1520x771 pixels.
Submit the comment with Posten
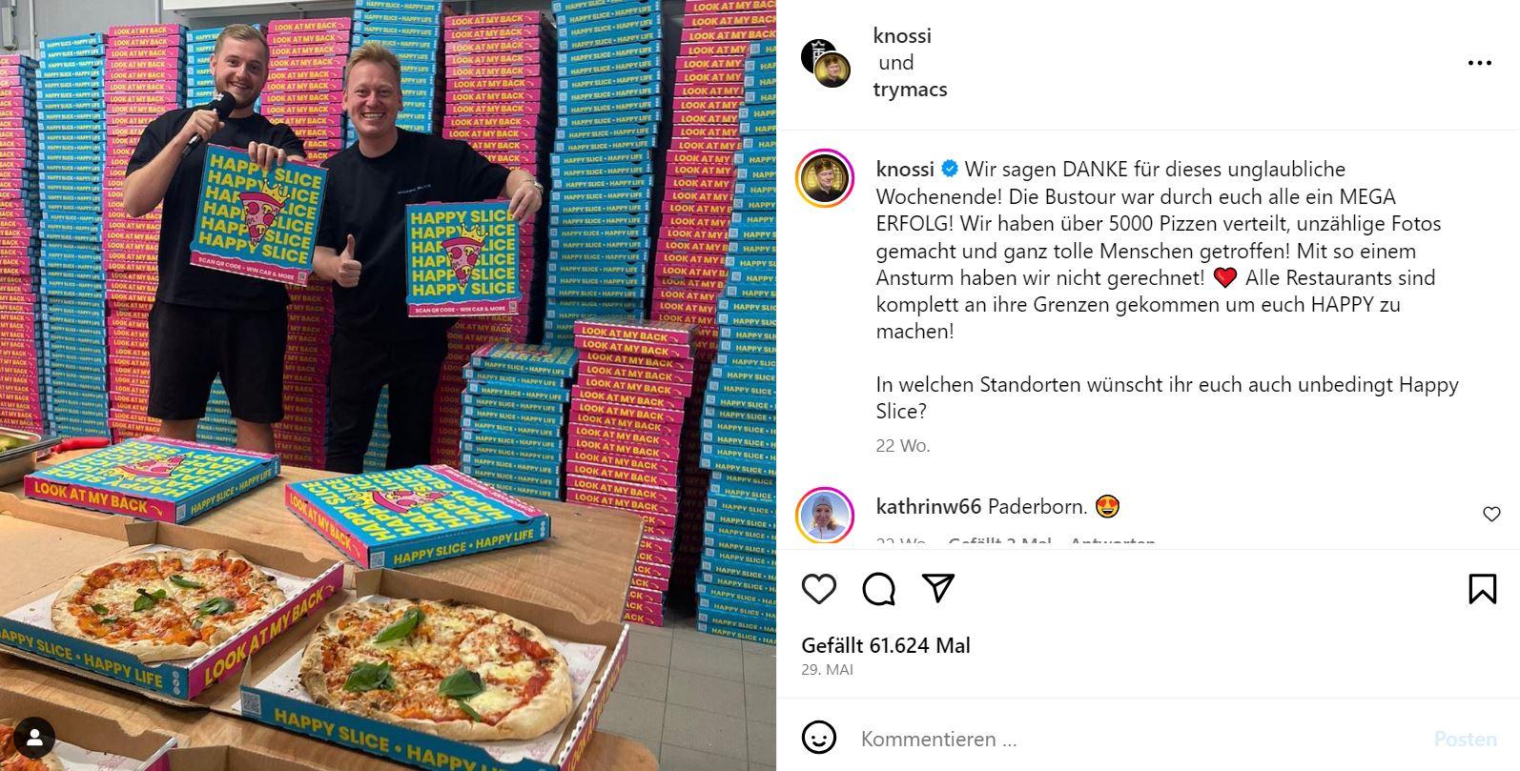1466,738
